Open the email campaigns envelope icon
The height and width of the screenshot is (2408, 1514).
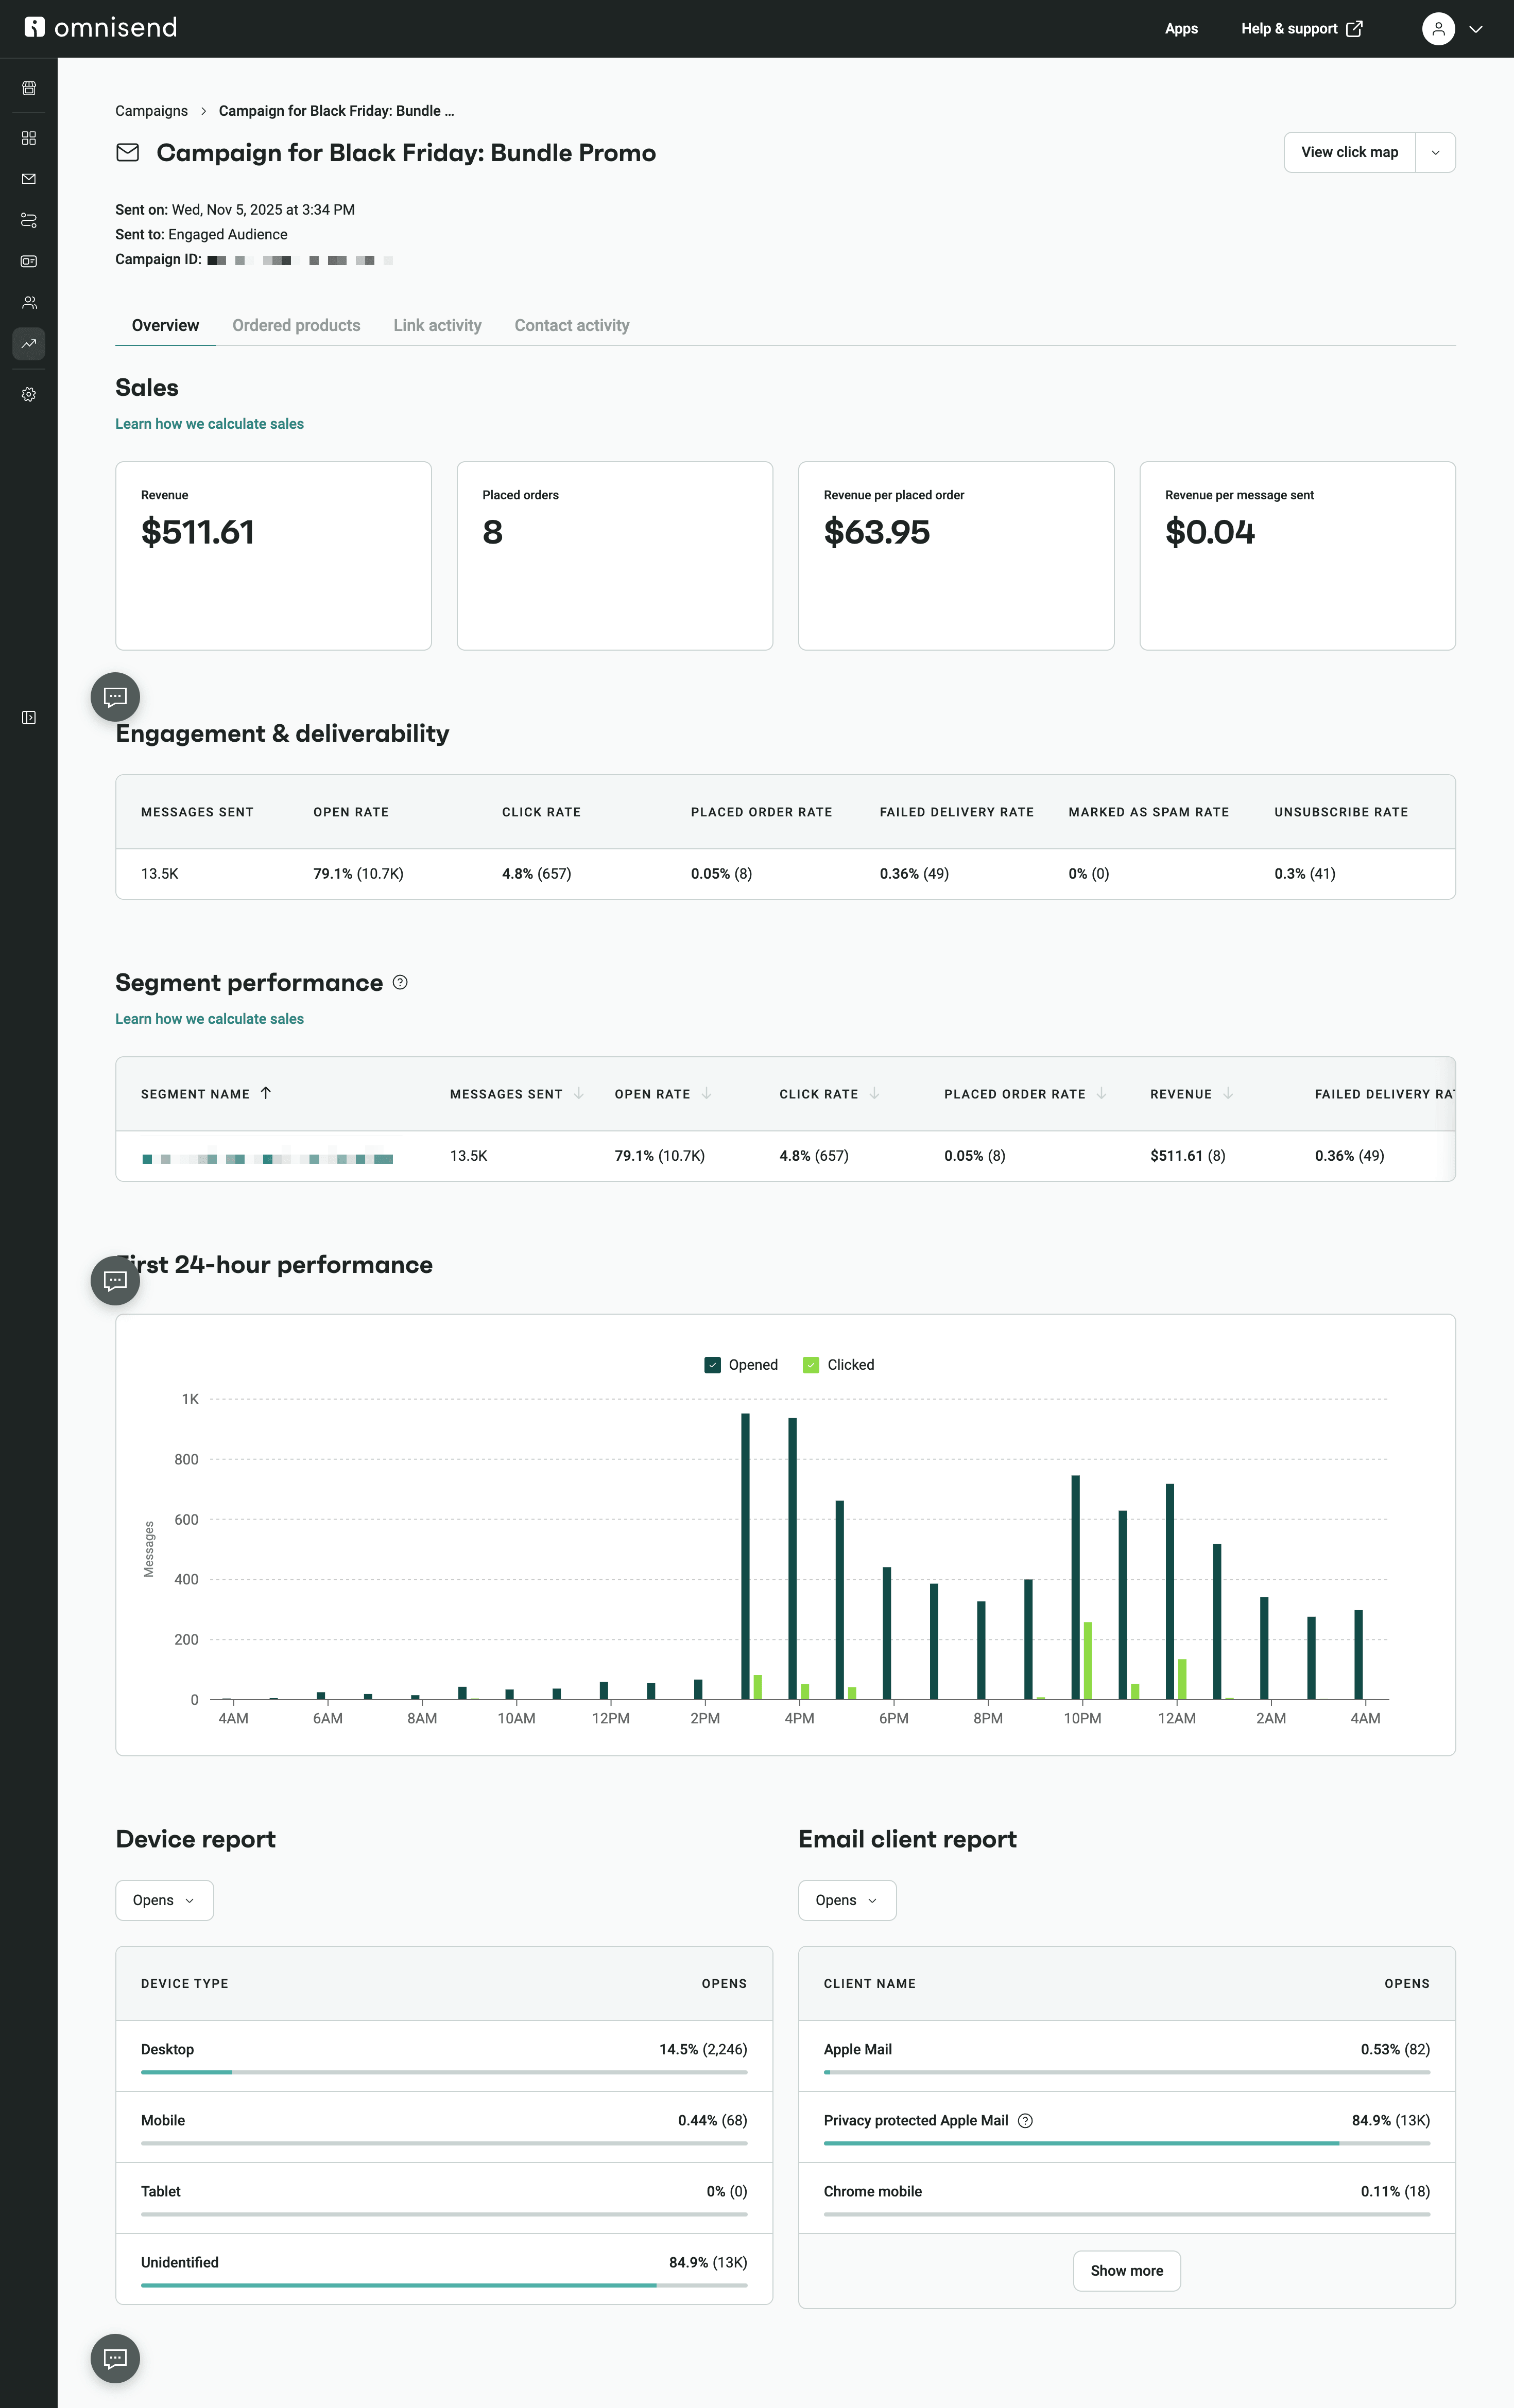tap(28, 179)
